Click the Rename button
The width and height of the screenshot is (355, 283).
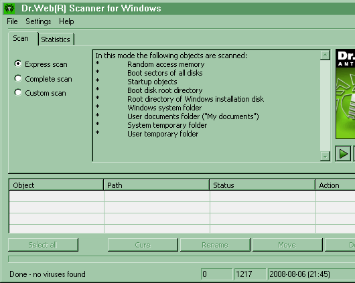pos(215,245)
